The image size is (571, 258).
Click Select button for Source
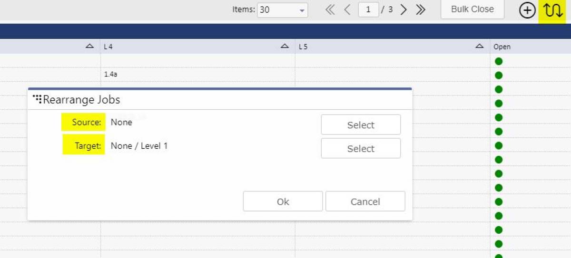[x=361, y=125]
